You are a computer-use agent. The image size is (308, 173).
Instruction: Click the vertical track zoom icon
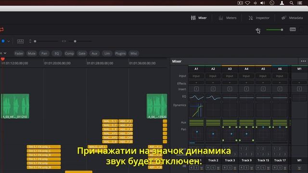pyautogui.click(x=30, y=41)
